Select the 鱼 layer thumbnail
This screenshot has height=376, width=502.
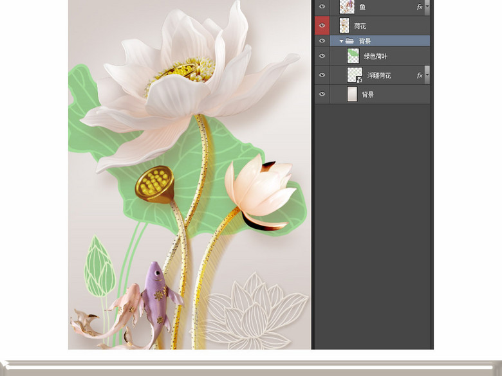(x=347, y=6)
